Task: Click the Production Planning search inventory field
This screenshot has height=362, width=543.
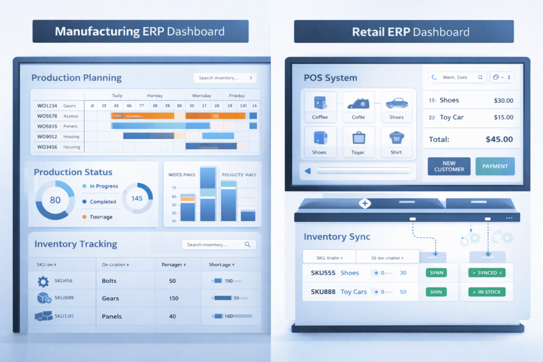Action: click(x=225, y=78)
